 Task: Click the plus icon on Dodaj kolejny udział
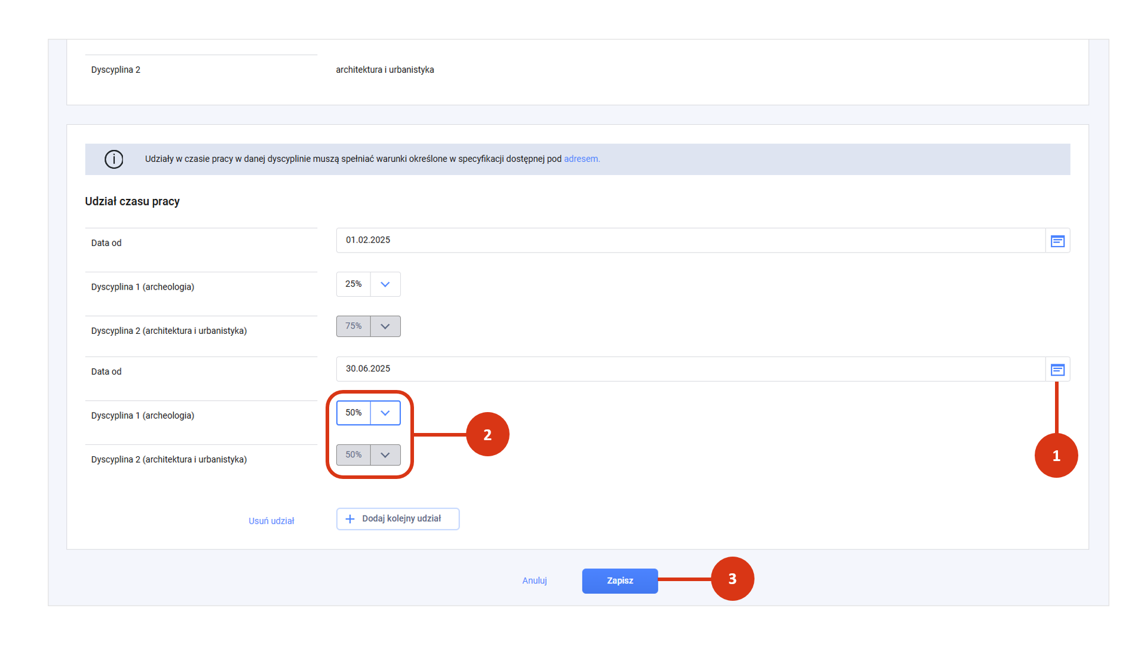[x=350, y=519]
